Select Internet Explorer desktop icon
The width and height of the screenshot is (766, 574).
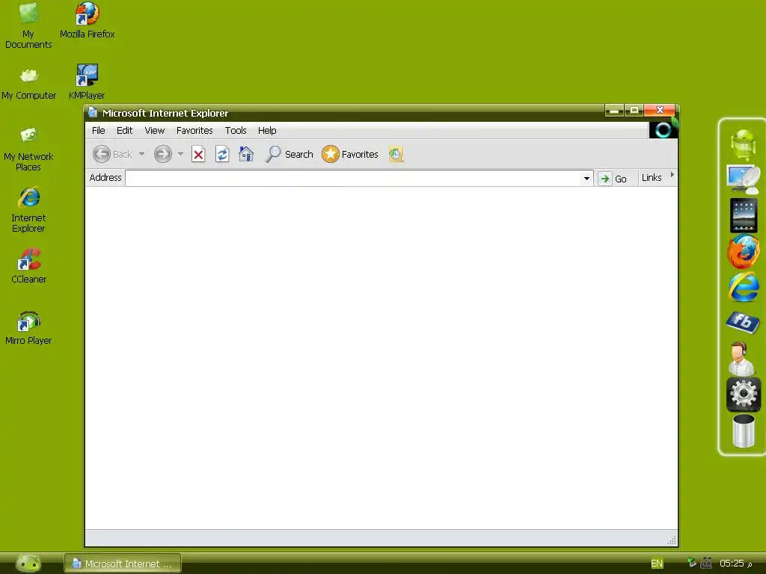click(28, 210)
